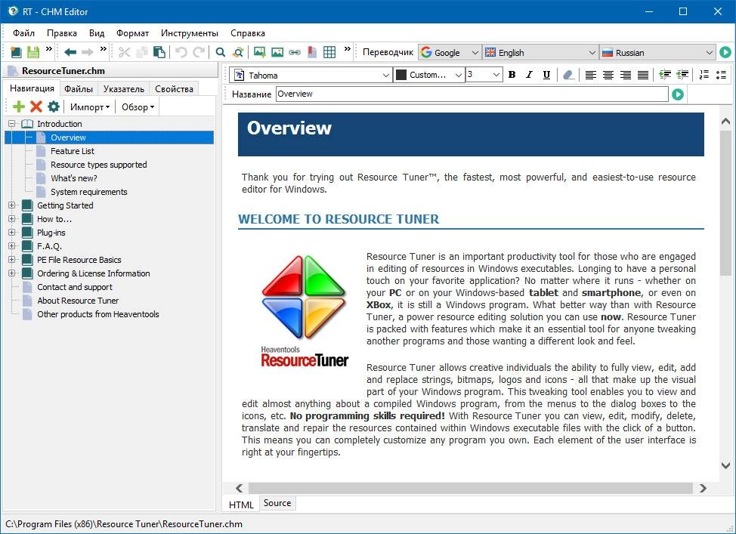Open topic settings with the gear icon

(54, 106)
